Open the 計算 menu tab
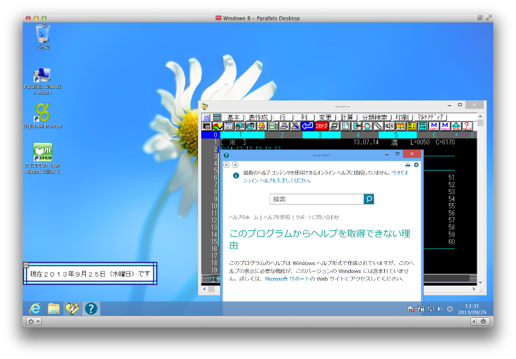Image resolution: width=516 pixels, height=359 pixels. click(x=347, y=117)
